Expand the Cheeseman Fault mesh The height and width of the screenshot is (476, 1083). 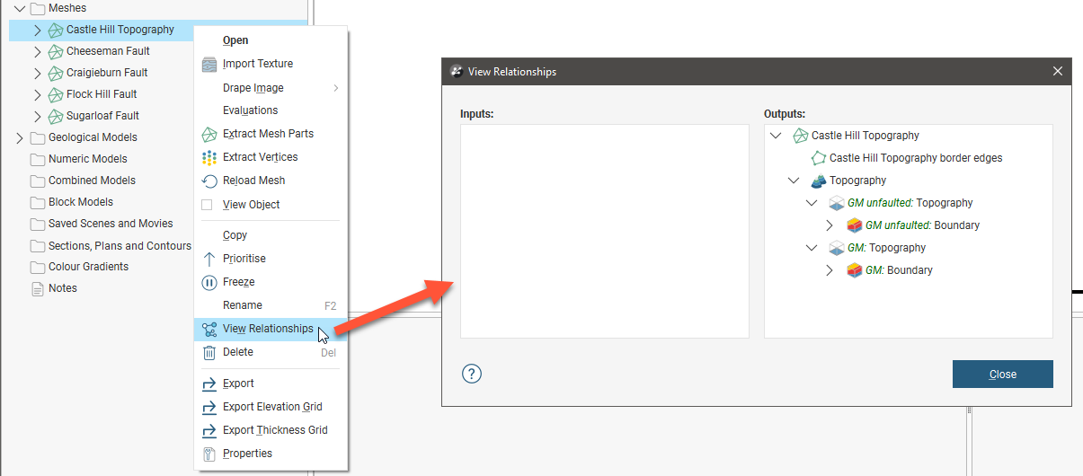click(x=38, y=51)
